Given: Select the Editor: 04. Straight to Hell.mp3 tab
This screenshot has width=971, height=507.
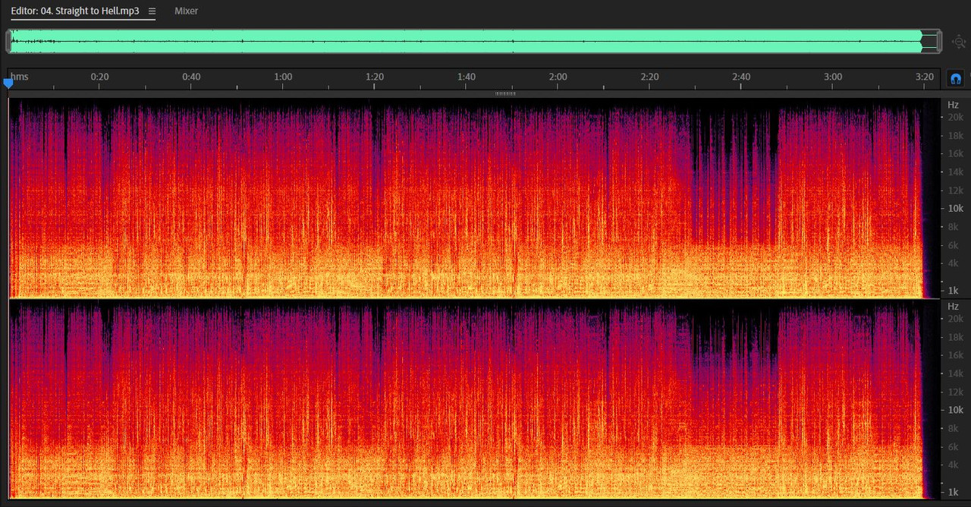Looking at the screenshot, I should click(75, 11).
